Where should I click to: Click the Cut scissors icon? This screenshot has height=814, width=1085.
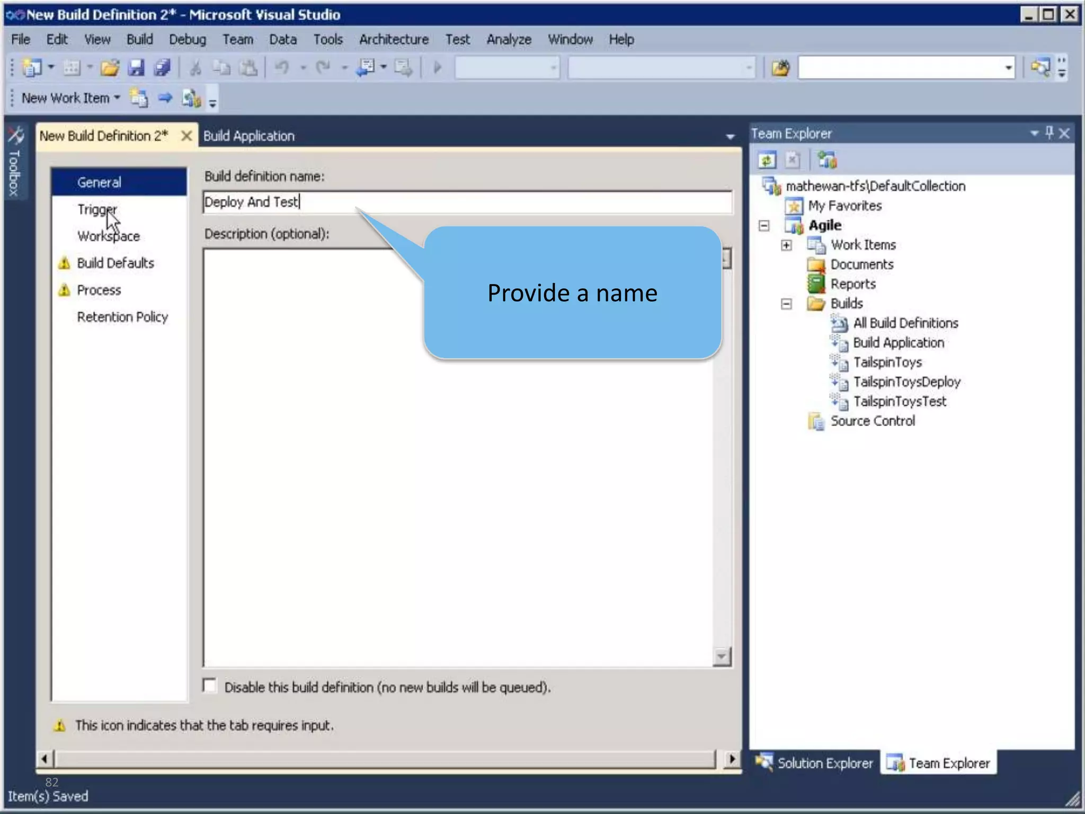pyautogui.click(x=195, y=68)
